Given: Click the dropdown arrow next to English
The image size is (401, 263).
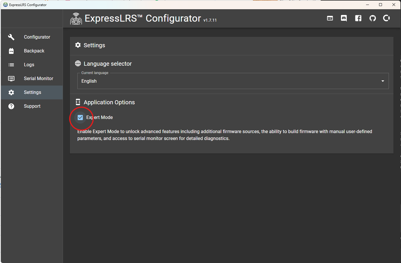Looking at the screenshot, I should 383,81.
